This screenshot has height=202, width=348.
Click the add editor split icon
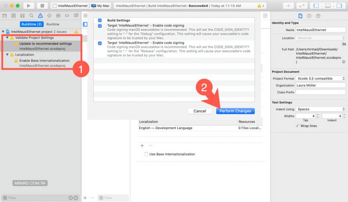pyautogui.click(x=265, y=15)
